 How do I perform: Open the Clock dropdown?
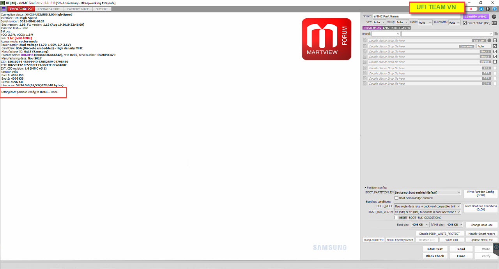pyautogui.click(x=425, y=23)
